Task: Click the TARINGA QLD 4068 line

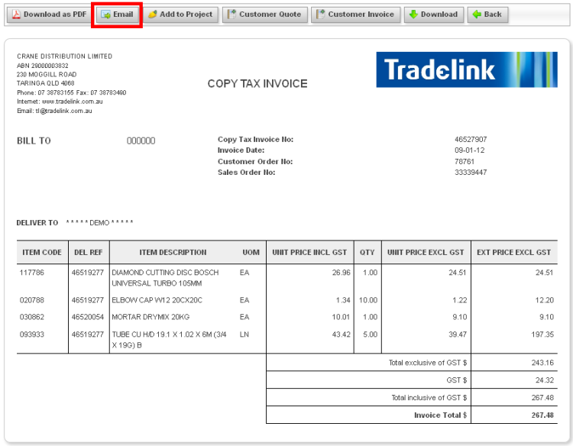Action: point(45,83)
